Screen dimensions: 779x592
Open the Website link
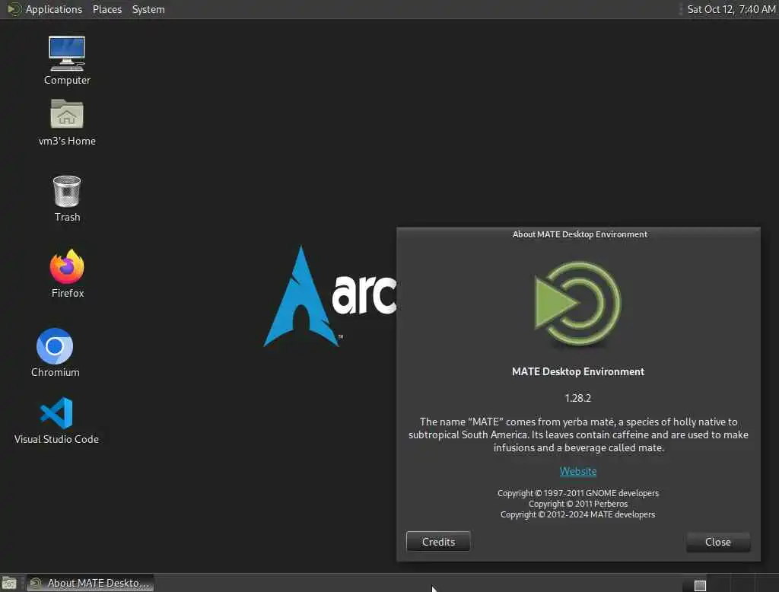[x=578, y=471]
